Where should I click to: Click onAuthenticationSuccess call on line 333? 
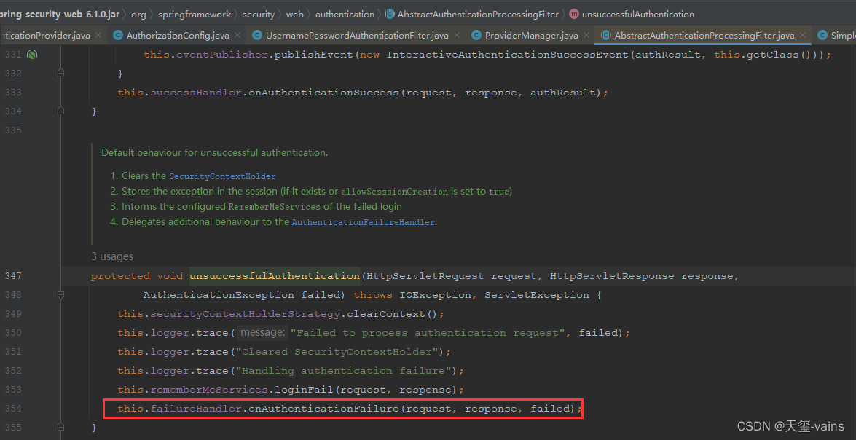point(323,93)
